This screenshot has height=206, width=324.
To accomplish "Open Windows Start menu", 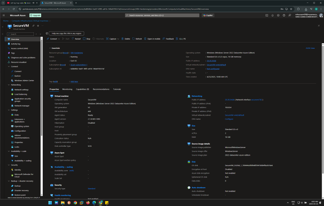I will pos(50,203).
